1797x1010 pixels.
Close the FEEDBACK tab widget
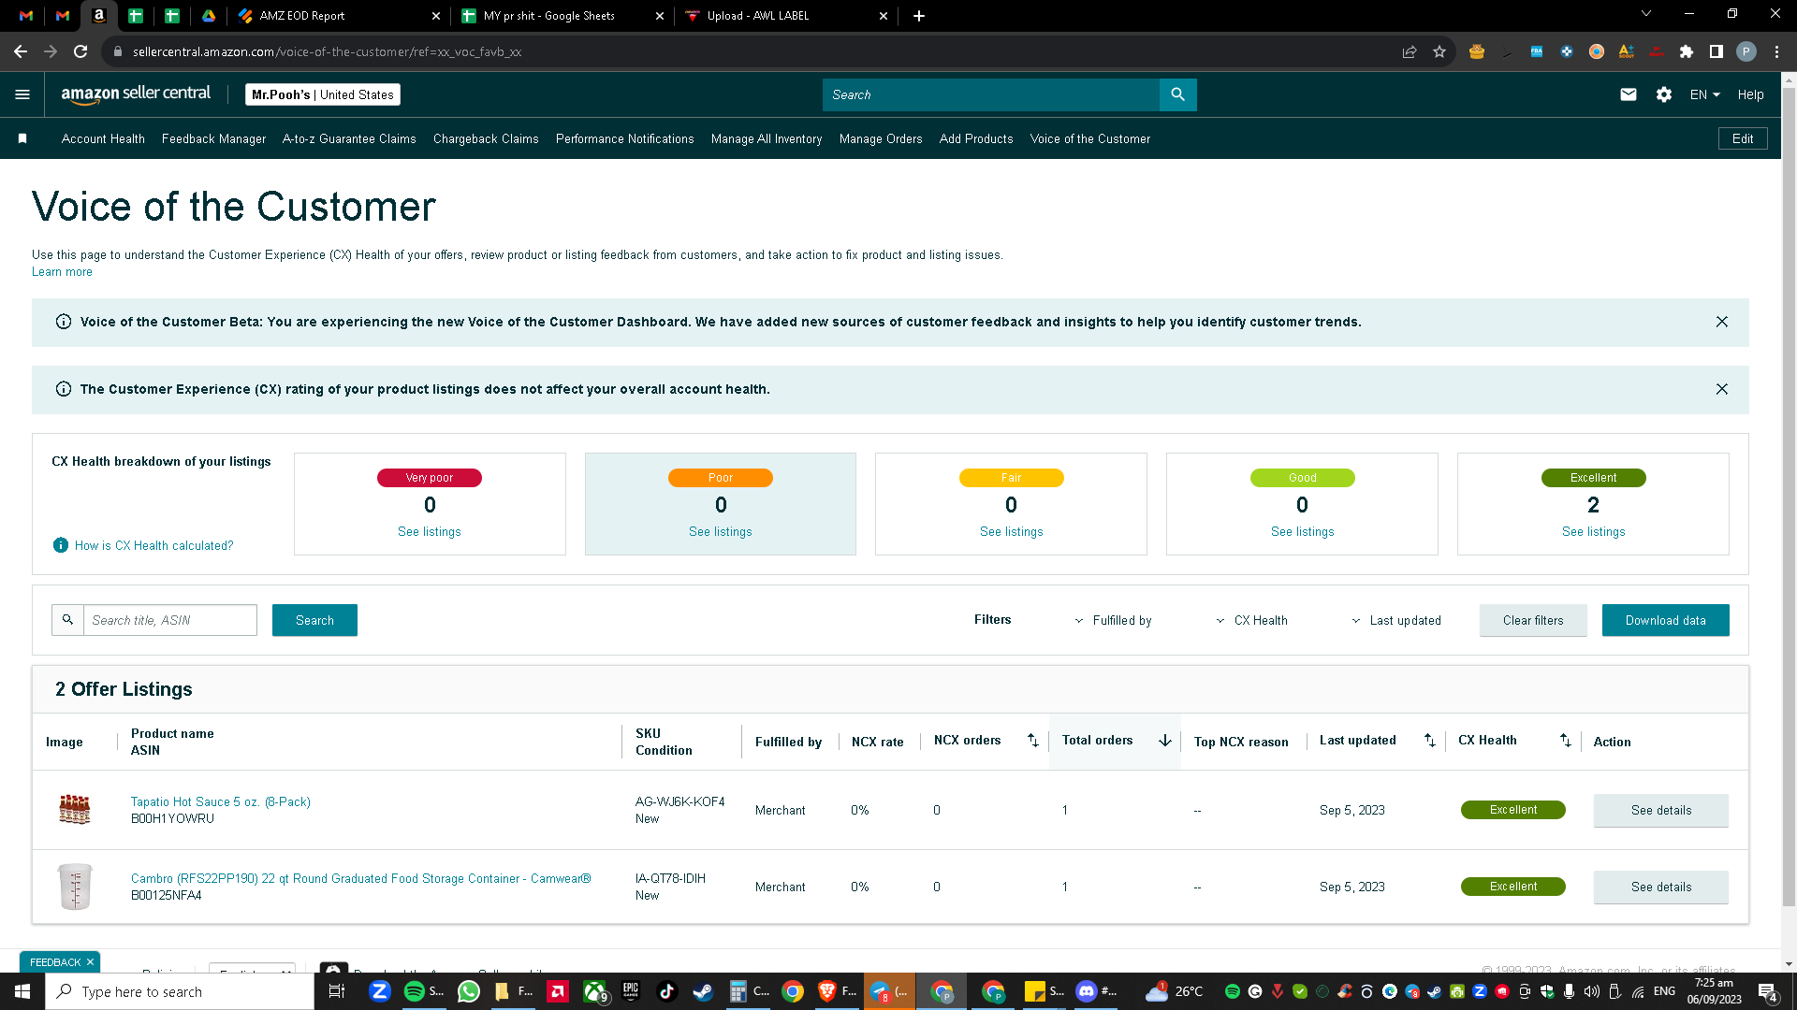click(x=90, y=962)
